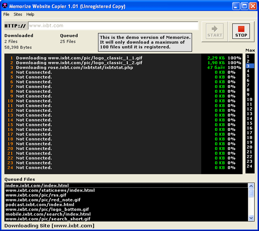Screen dimensions: 259x231
Task: Click the 47 байт size value
Action: tap(216, 67)
